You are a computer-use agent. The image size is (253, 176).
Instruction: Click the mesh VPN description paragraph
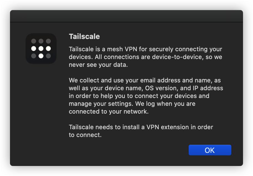pyautogui.click(x=145, y=57)
